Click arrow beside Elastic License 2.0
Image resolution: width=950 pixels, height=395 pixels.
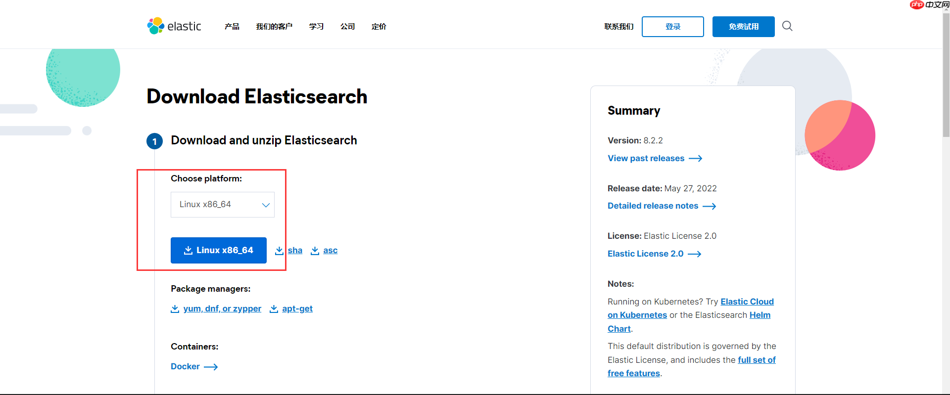pyautogui.click(x=695, y=254)
